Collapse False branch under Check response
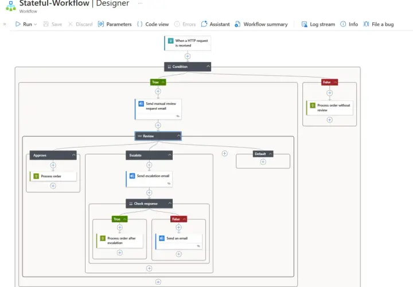The height and width of the screenshot is (287, 413). pyautogui.click(x=184, y=219)
